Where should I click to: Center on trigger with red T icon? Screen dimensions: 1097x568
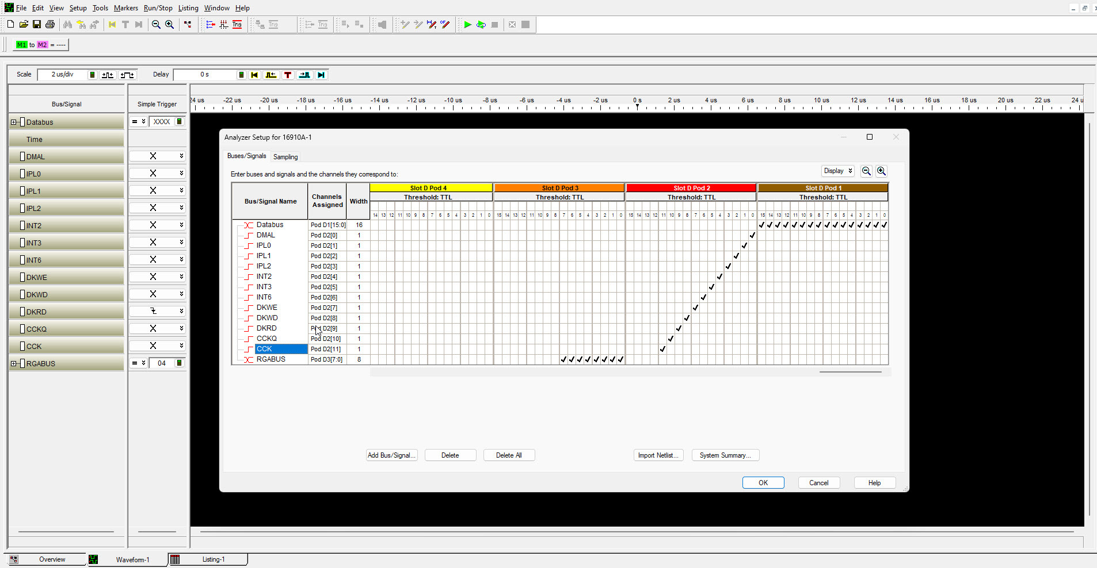(x=288, y=75)
